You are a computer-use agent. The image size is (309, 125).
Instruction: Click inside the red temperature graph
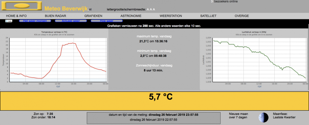click(x=58, y=60)
